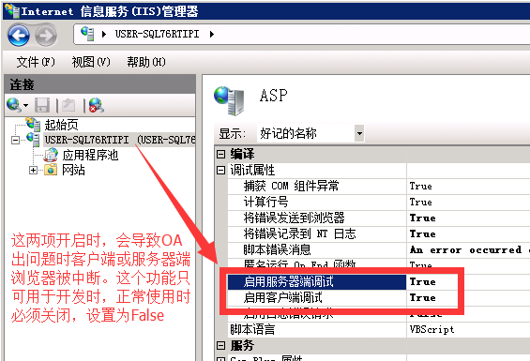This screenshot has height=361, width=530.
Task: Expand the 网站 sites tree node
Action: [33, 170]
